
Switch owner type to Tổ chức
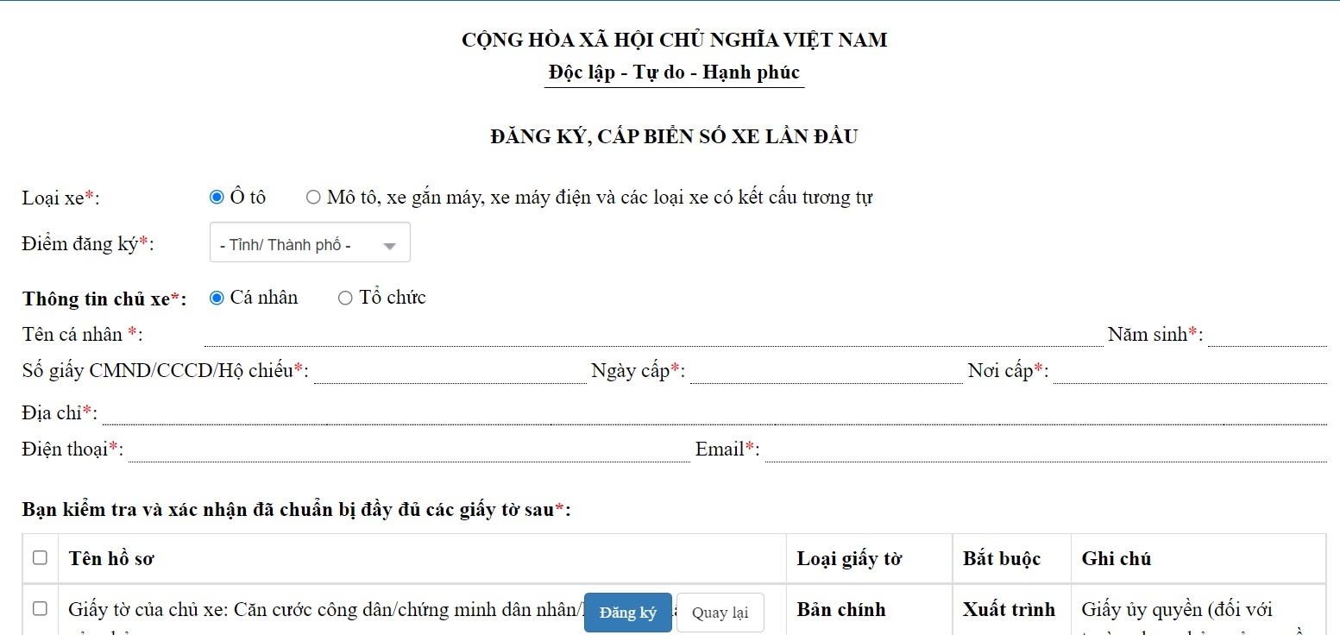[345, 298]
